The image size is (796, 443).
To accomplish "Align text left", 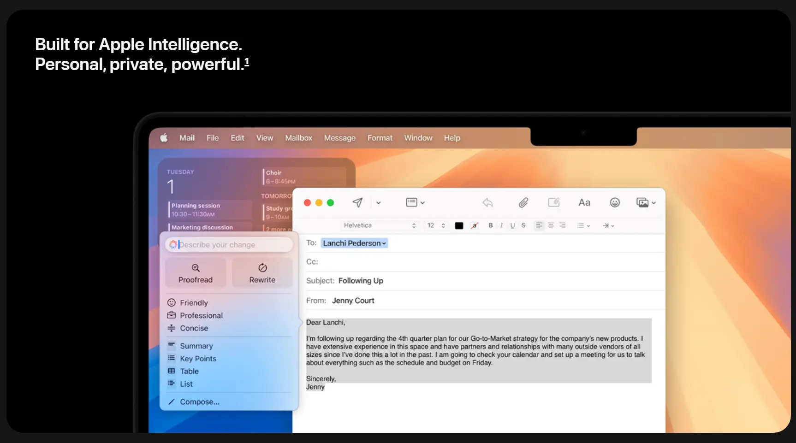I will coord(539,225).
